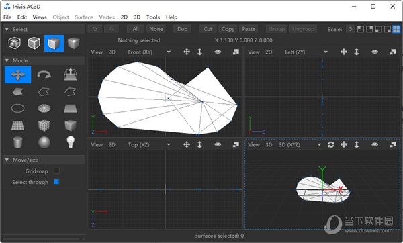The height and width of the screenshot is (243, 403).
Task: Select the Sphere draw tool
Action: [x=44, y=142]
